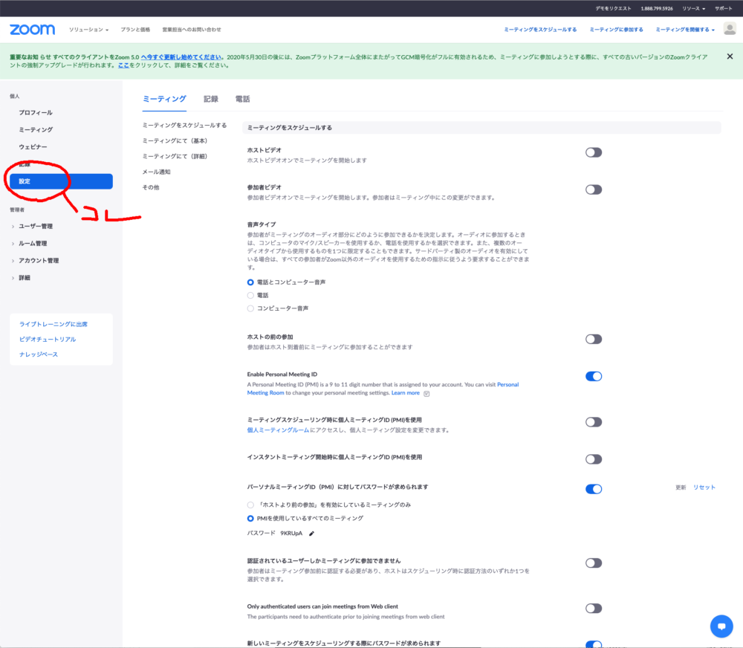Open プロフィール in sidebar
Viewport: 743px width, 648px height.
[x=36, y=113]
